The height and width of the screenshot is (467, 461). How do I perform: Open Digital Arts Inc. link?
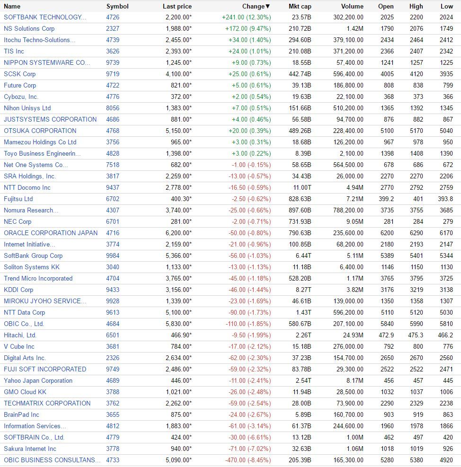point(25,358)
